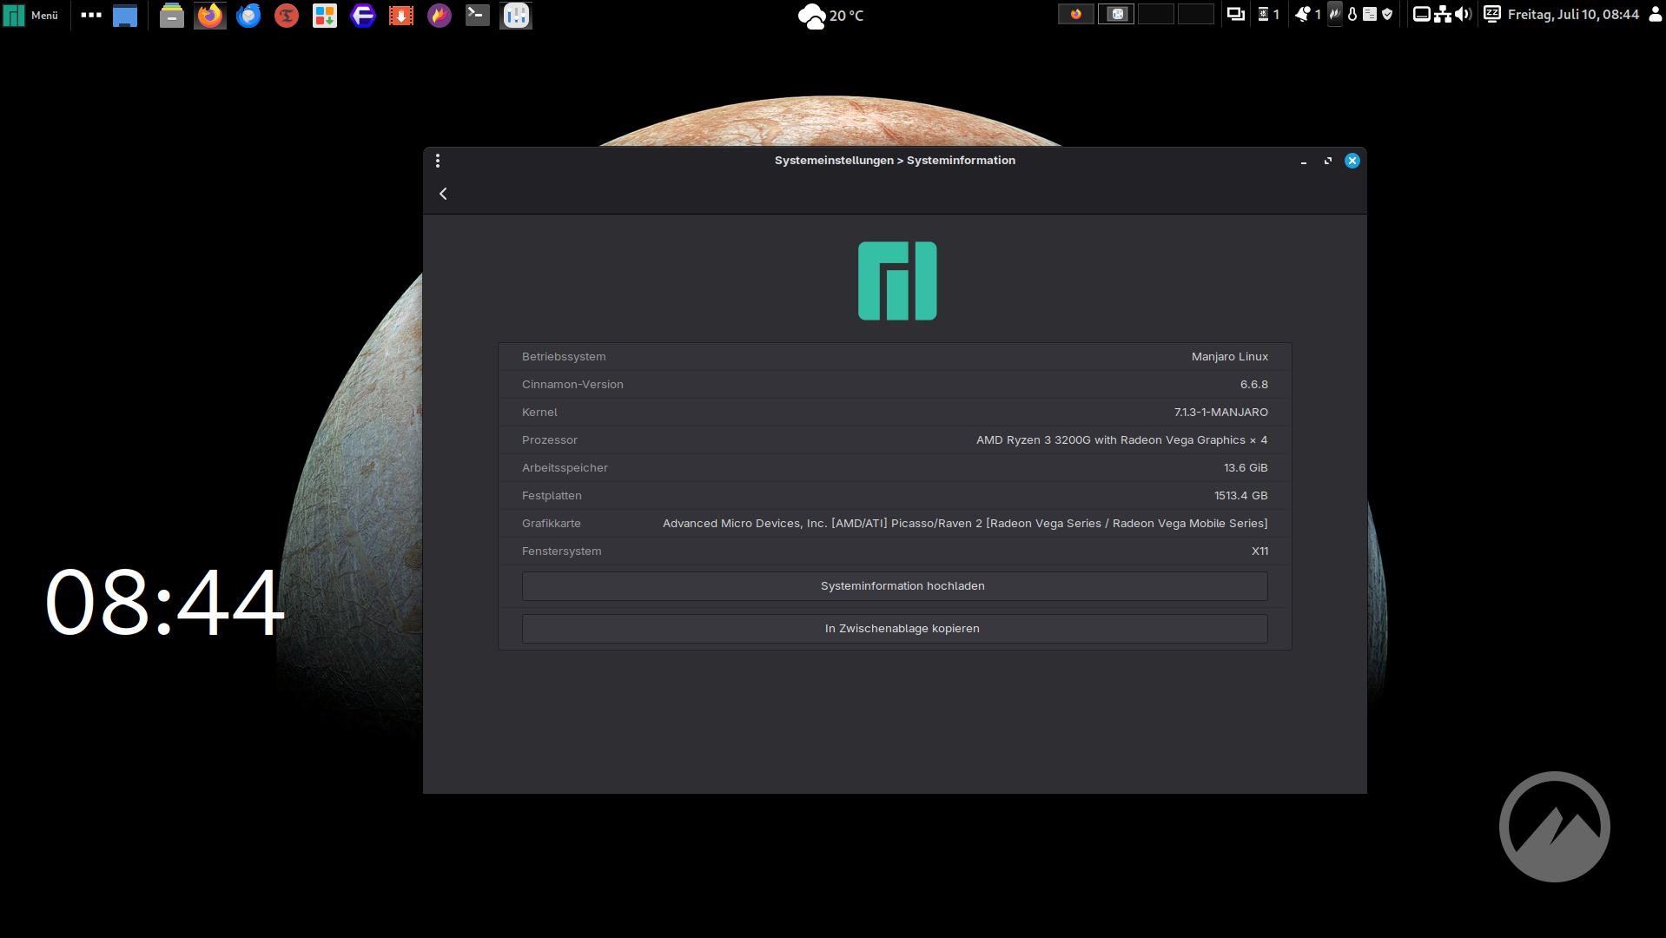
Task: Open the network connections applet
Action: [1443, 14]
